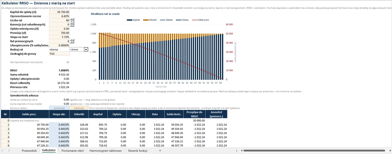The image size is (392, 154).
Task: Select row 1 Odsetki value 326.49
Action: (79, 125)
